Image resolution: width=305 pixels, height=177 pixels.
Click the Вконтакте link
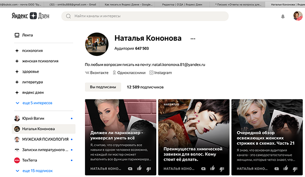coord(99,73)
